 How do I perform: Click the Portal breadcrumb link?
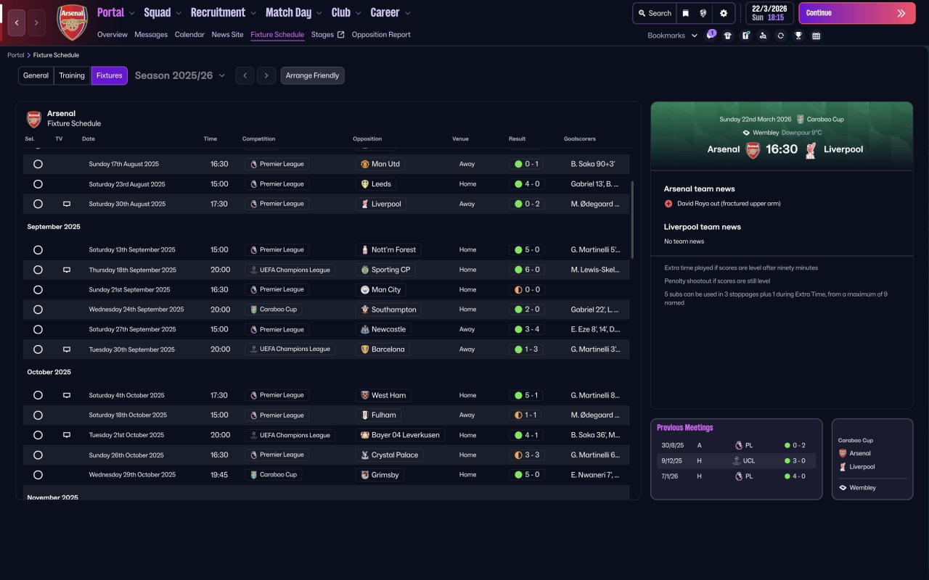point(15,55)
